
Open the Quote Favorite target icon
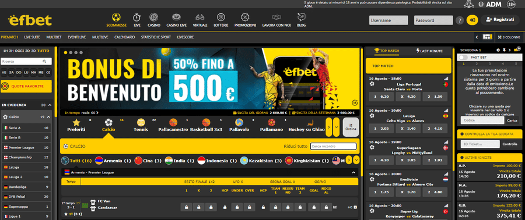tap(5, 87)
